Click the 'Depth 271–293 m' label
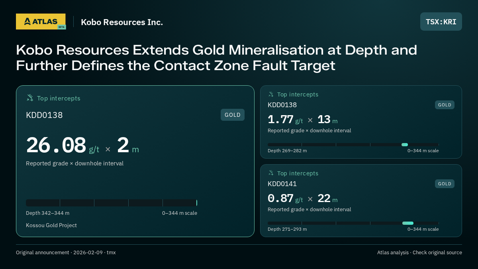This screenshot has width=478, height=269. (x=287, y=229)
